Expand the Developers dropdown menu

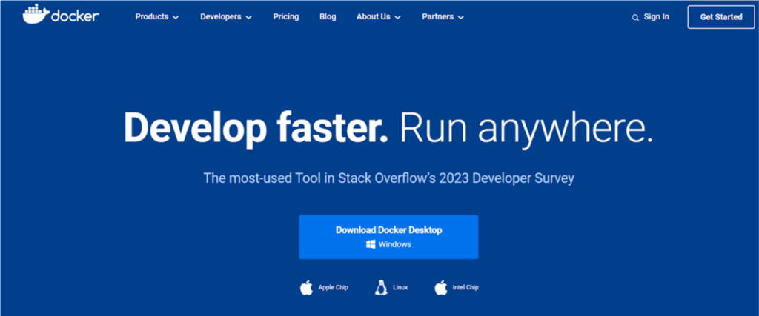tap(226, 17)
